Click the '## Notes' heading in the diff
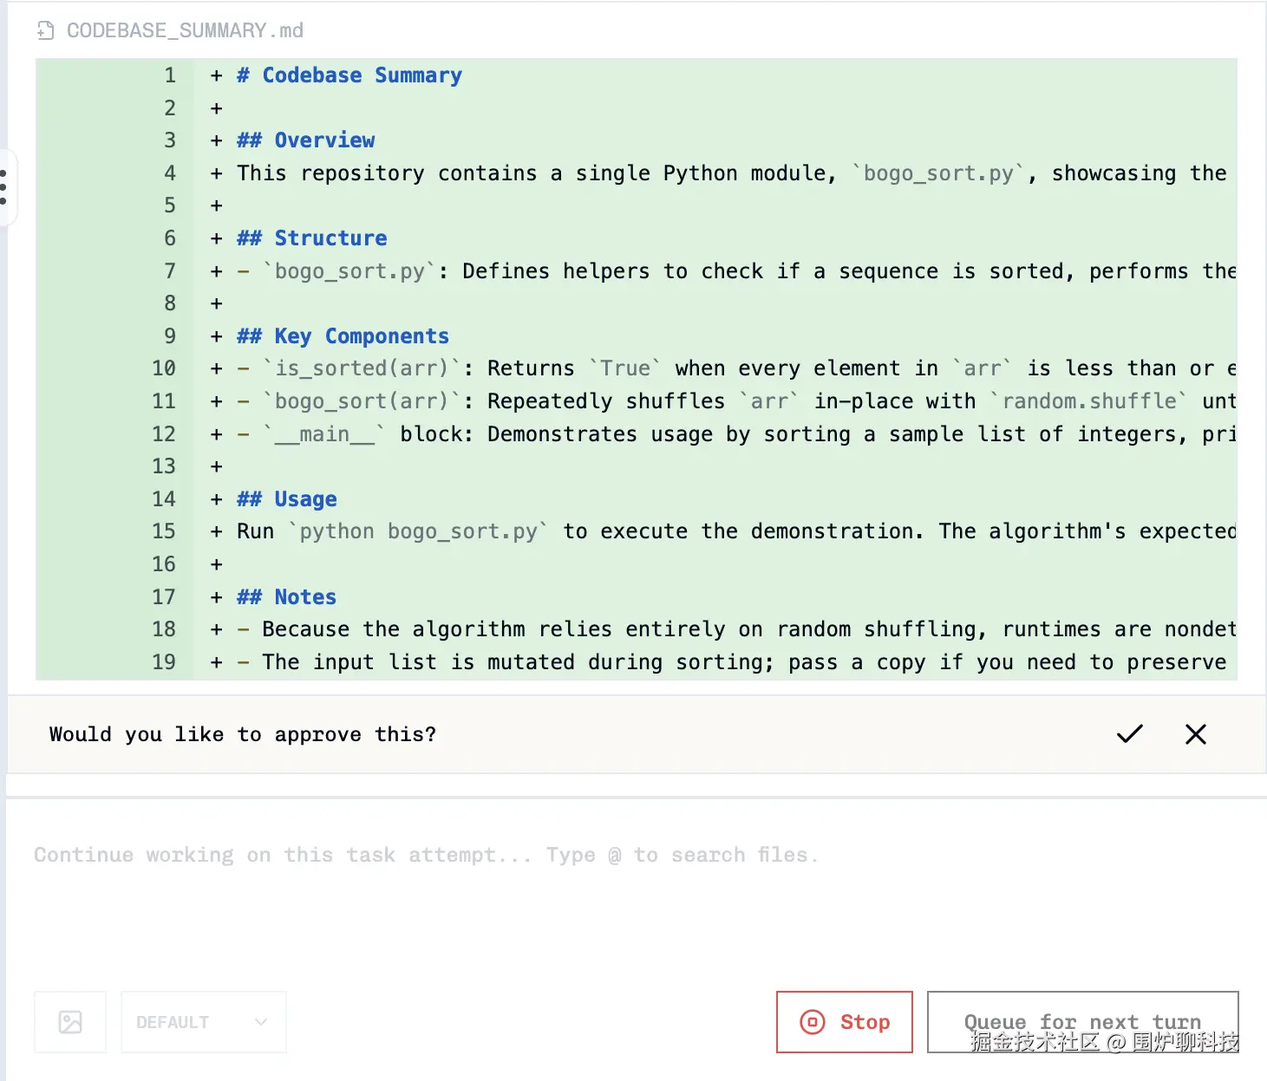Image resolution: width=1267 pixels, height=1081 pixels. click(x=287, y=597)
